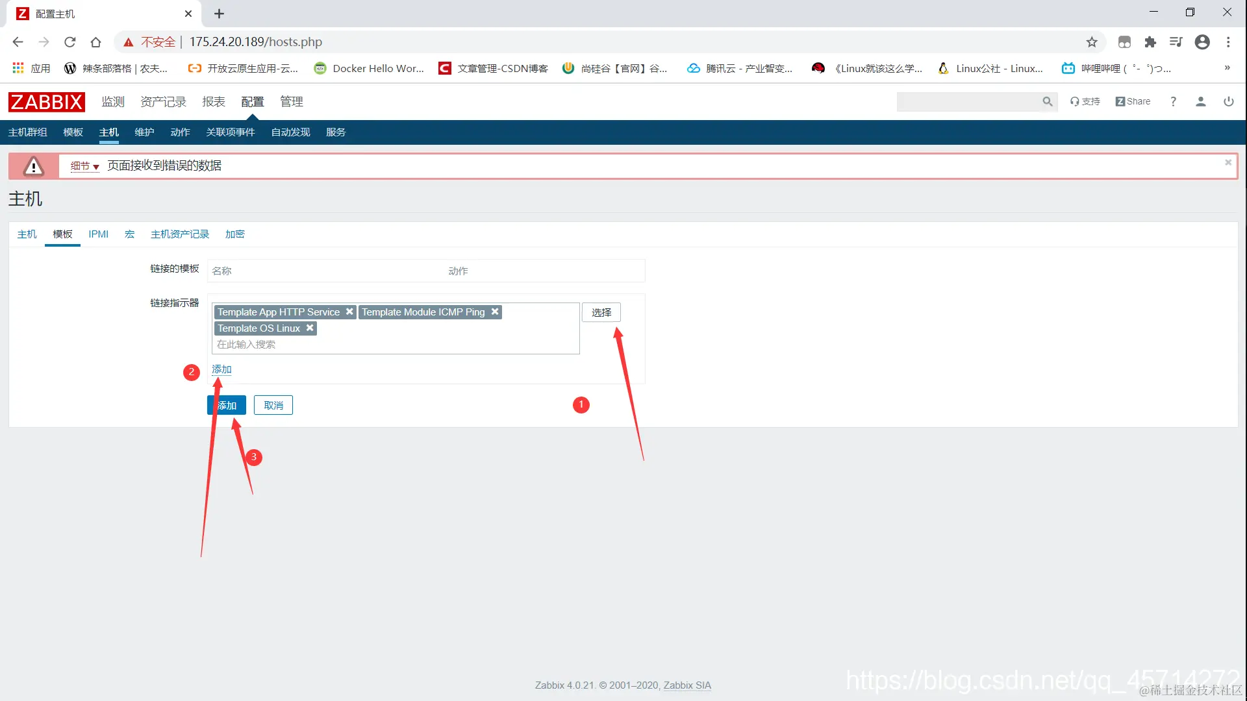Viewport: 1247px width, 701px height.
Task: Click the Zabbix search magnifier icon
Action: coord(1047,101)
